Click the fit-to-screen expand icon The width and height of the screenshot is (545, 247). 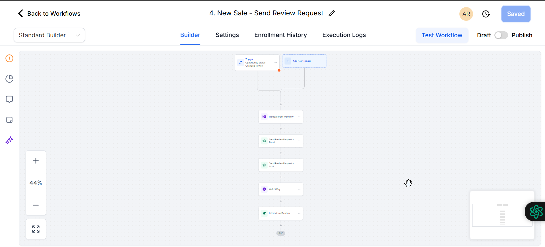pos(36,229)
